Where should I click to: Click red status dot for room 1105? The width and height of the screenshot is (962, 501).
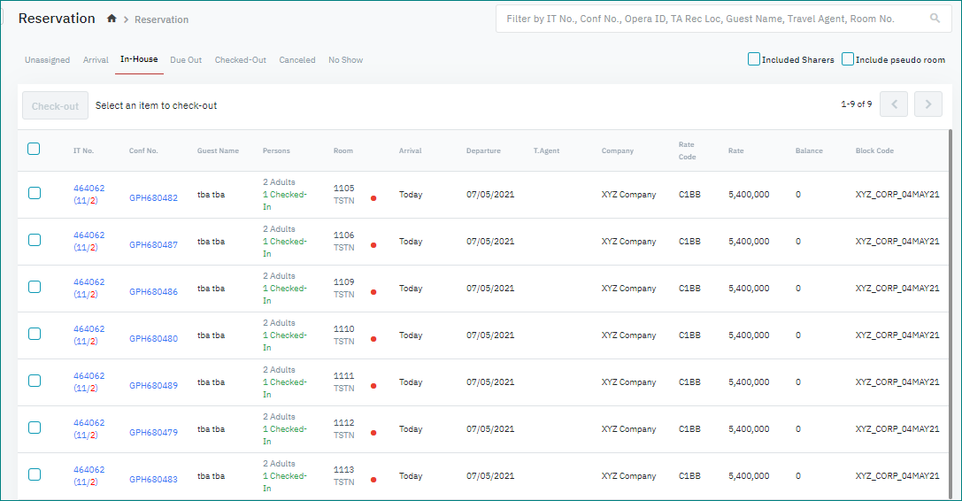click(x=373, y=198)
